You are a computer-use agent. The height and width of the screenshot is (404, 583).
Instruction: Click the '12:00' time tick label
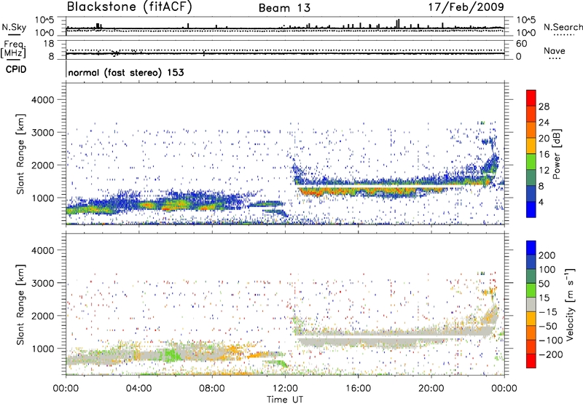pos(285,389)
